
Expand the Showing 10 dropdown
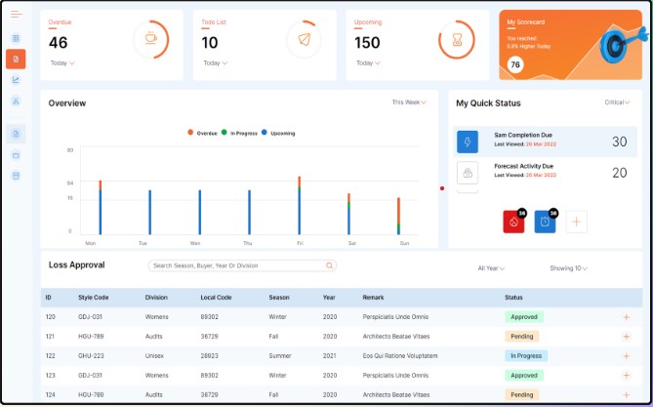(x=567, y=267)
